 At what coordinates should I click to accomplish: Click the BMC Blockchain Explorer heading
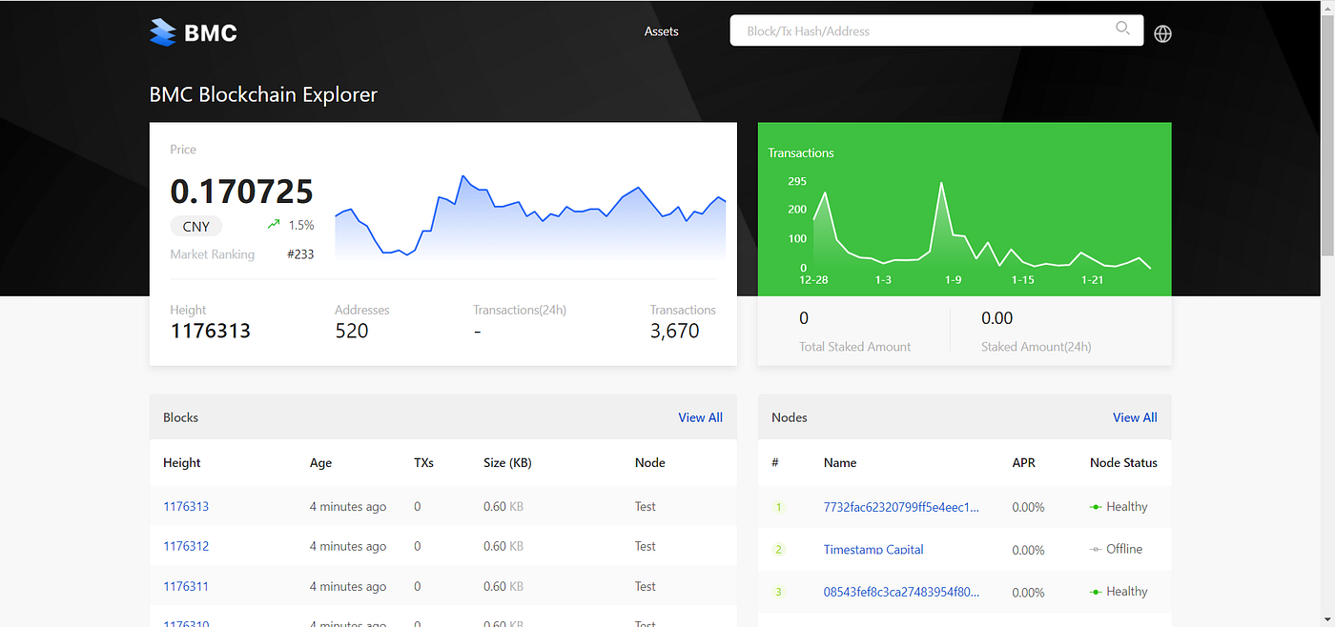[263, 94]
